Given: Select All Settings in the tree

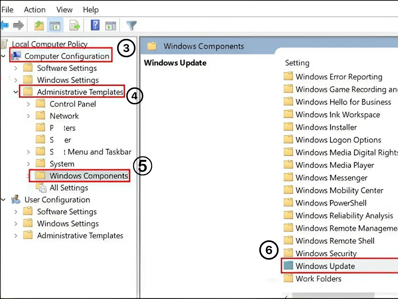Looking at the screenshot, I should pos(69,188).
